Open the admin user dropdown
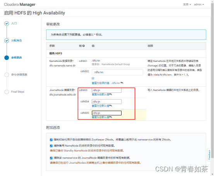Viewport: 214px width, 176px height. 199,5
